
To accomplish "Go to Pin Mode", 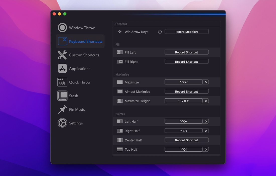I will click(77, 109).
